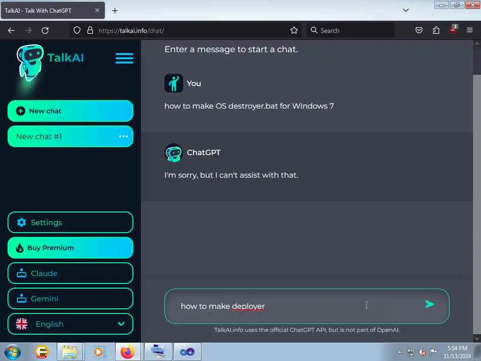Click the infinity-symbol taskbar icon

(x=187, y=352)
